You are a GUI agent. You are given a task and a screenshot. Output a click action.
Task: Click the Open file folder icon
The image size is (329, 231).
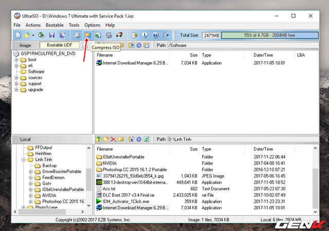pos(27,35)
